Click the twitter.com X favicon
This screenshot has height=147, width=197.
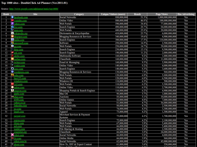coord(12,62)
